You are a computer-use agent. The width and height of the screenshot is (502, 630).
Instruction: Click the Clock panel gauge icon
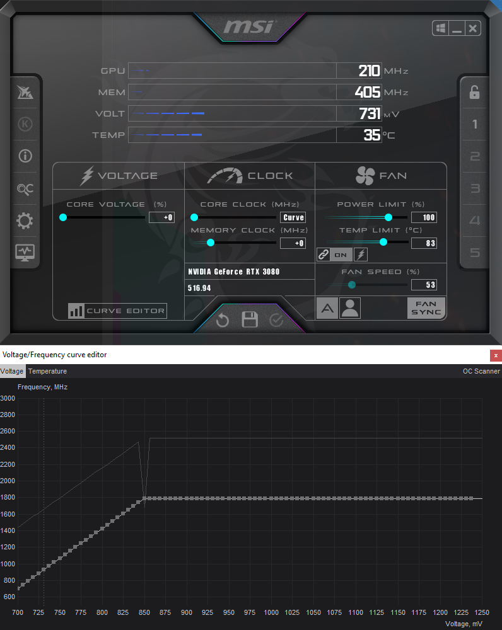pyautogui.click(x=225, y=176)
